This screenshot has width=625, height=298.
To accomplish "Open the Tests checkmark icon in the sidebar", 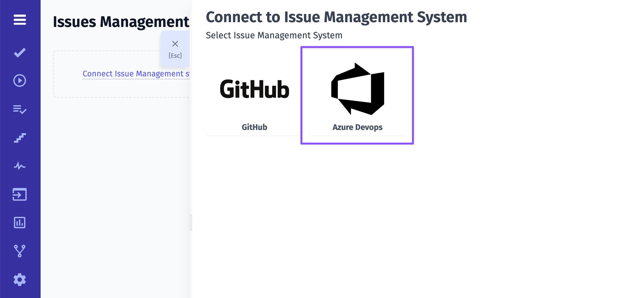I will pyautogui.click(x=20, y=53).
